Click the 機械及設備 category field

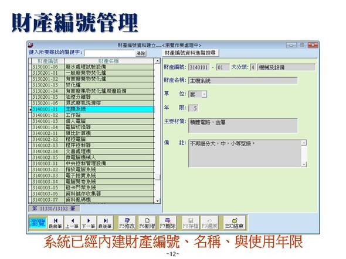coord(286,67)
